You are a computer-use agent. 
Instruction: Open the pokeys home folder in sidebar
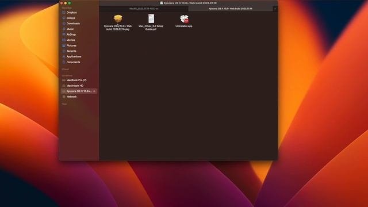71,18
